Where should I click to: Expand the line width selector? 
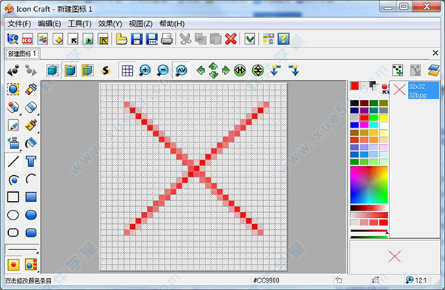tap(22, 250)
